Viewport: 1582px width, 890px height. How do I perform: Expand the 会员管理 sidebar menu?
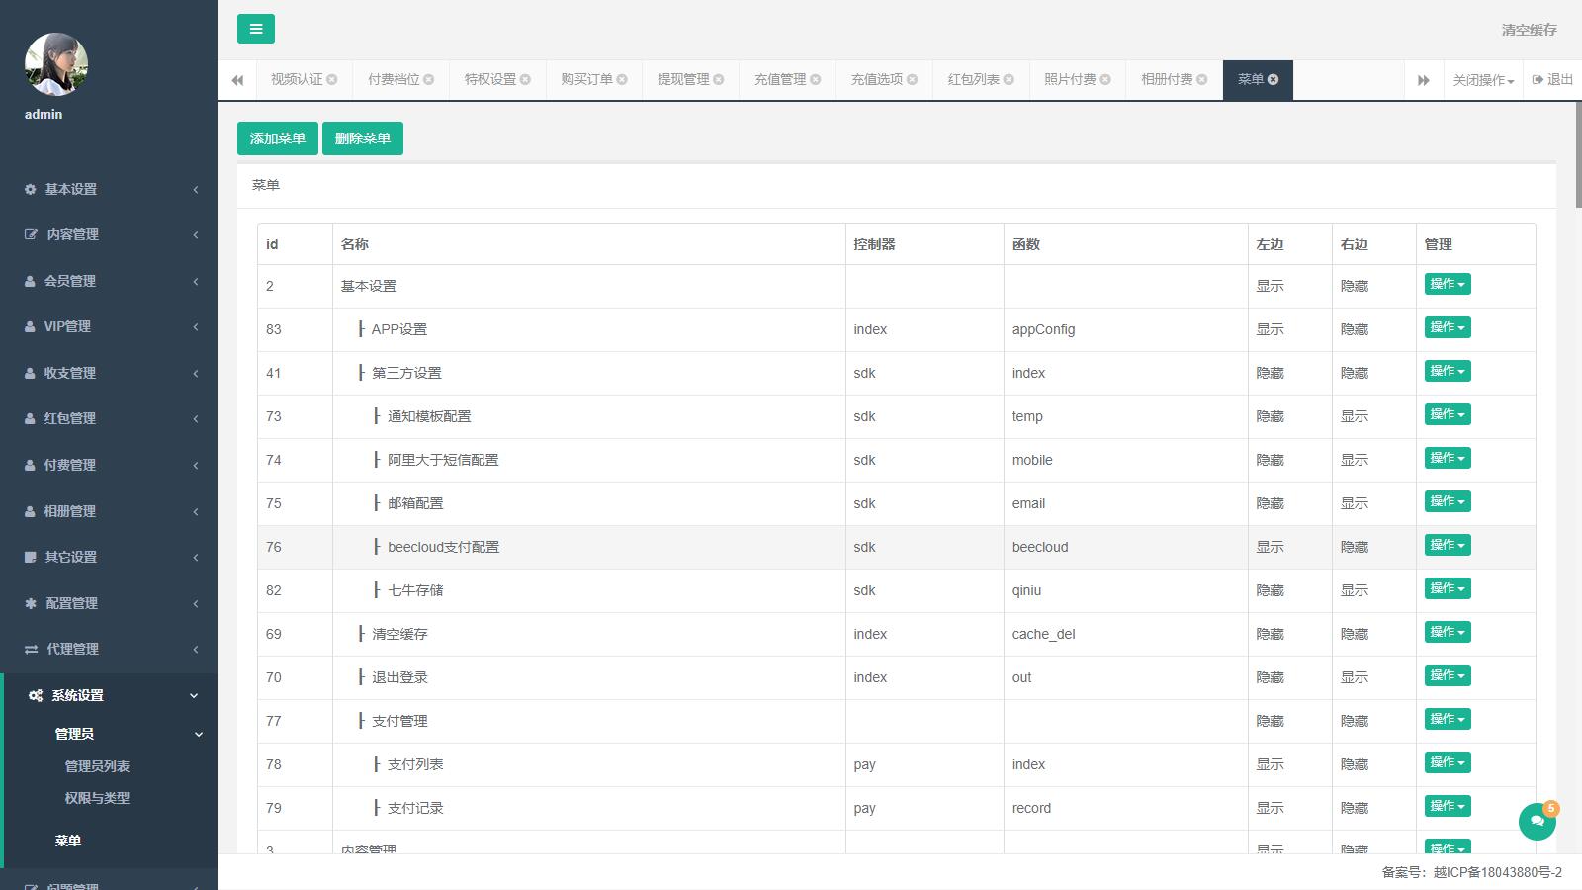(109, 281)
